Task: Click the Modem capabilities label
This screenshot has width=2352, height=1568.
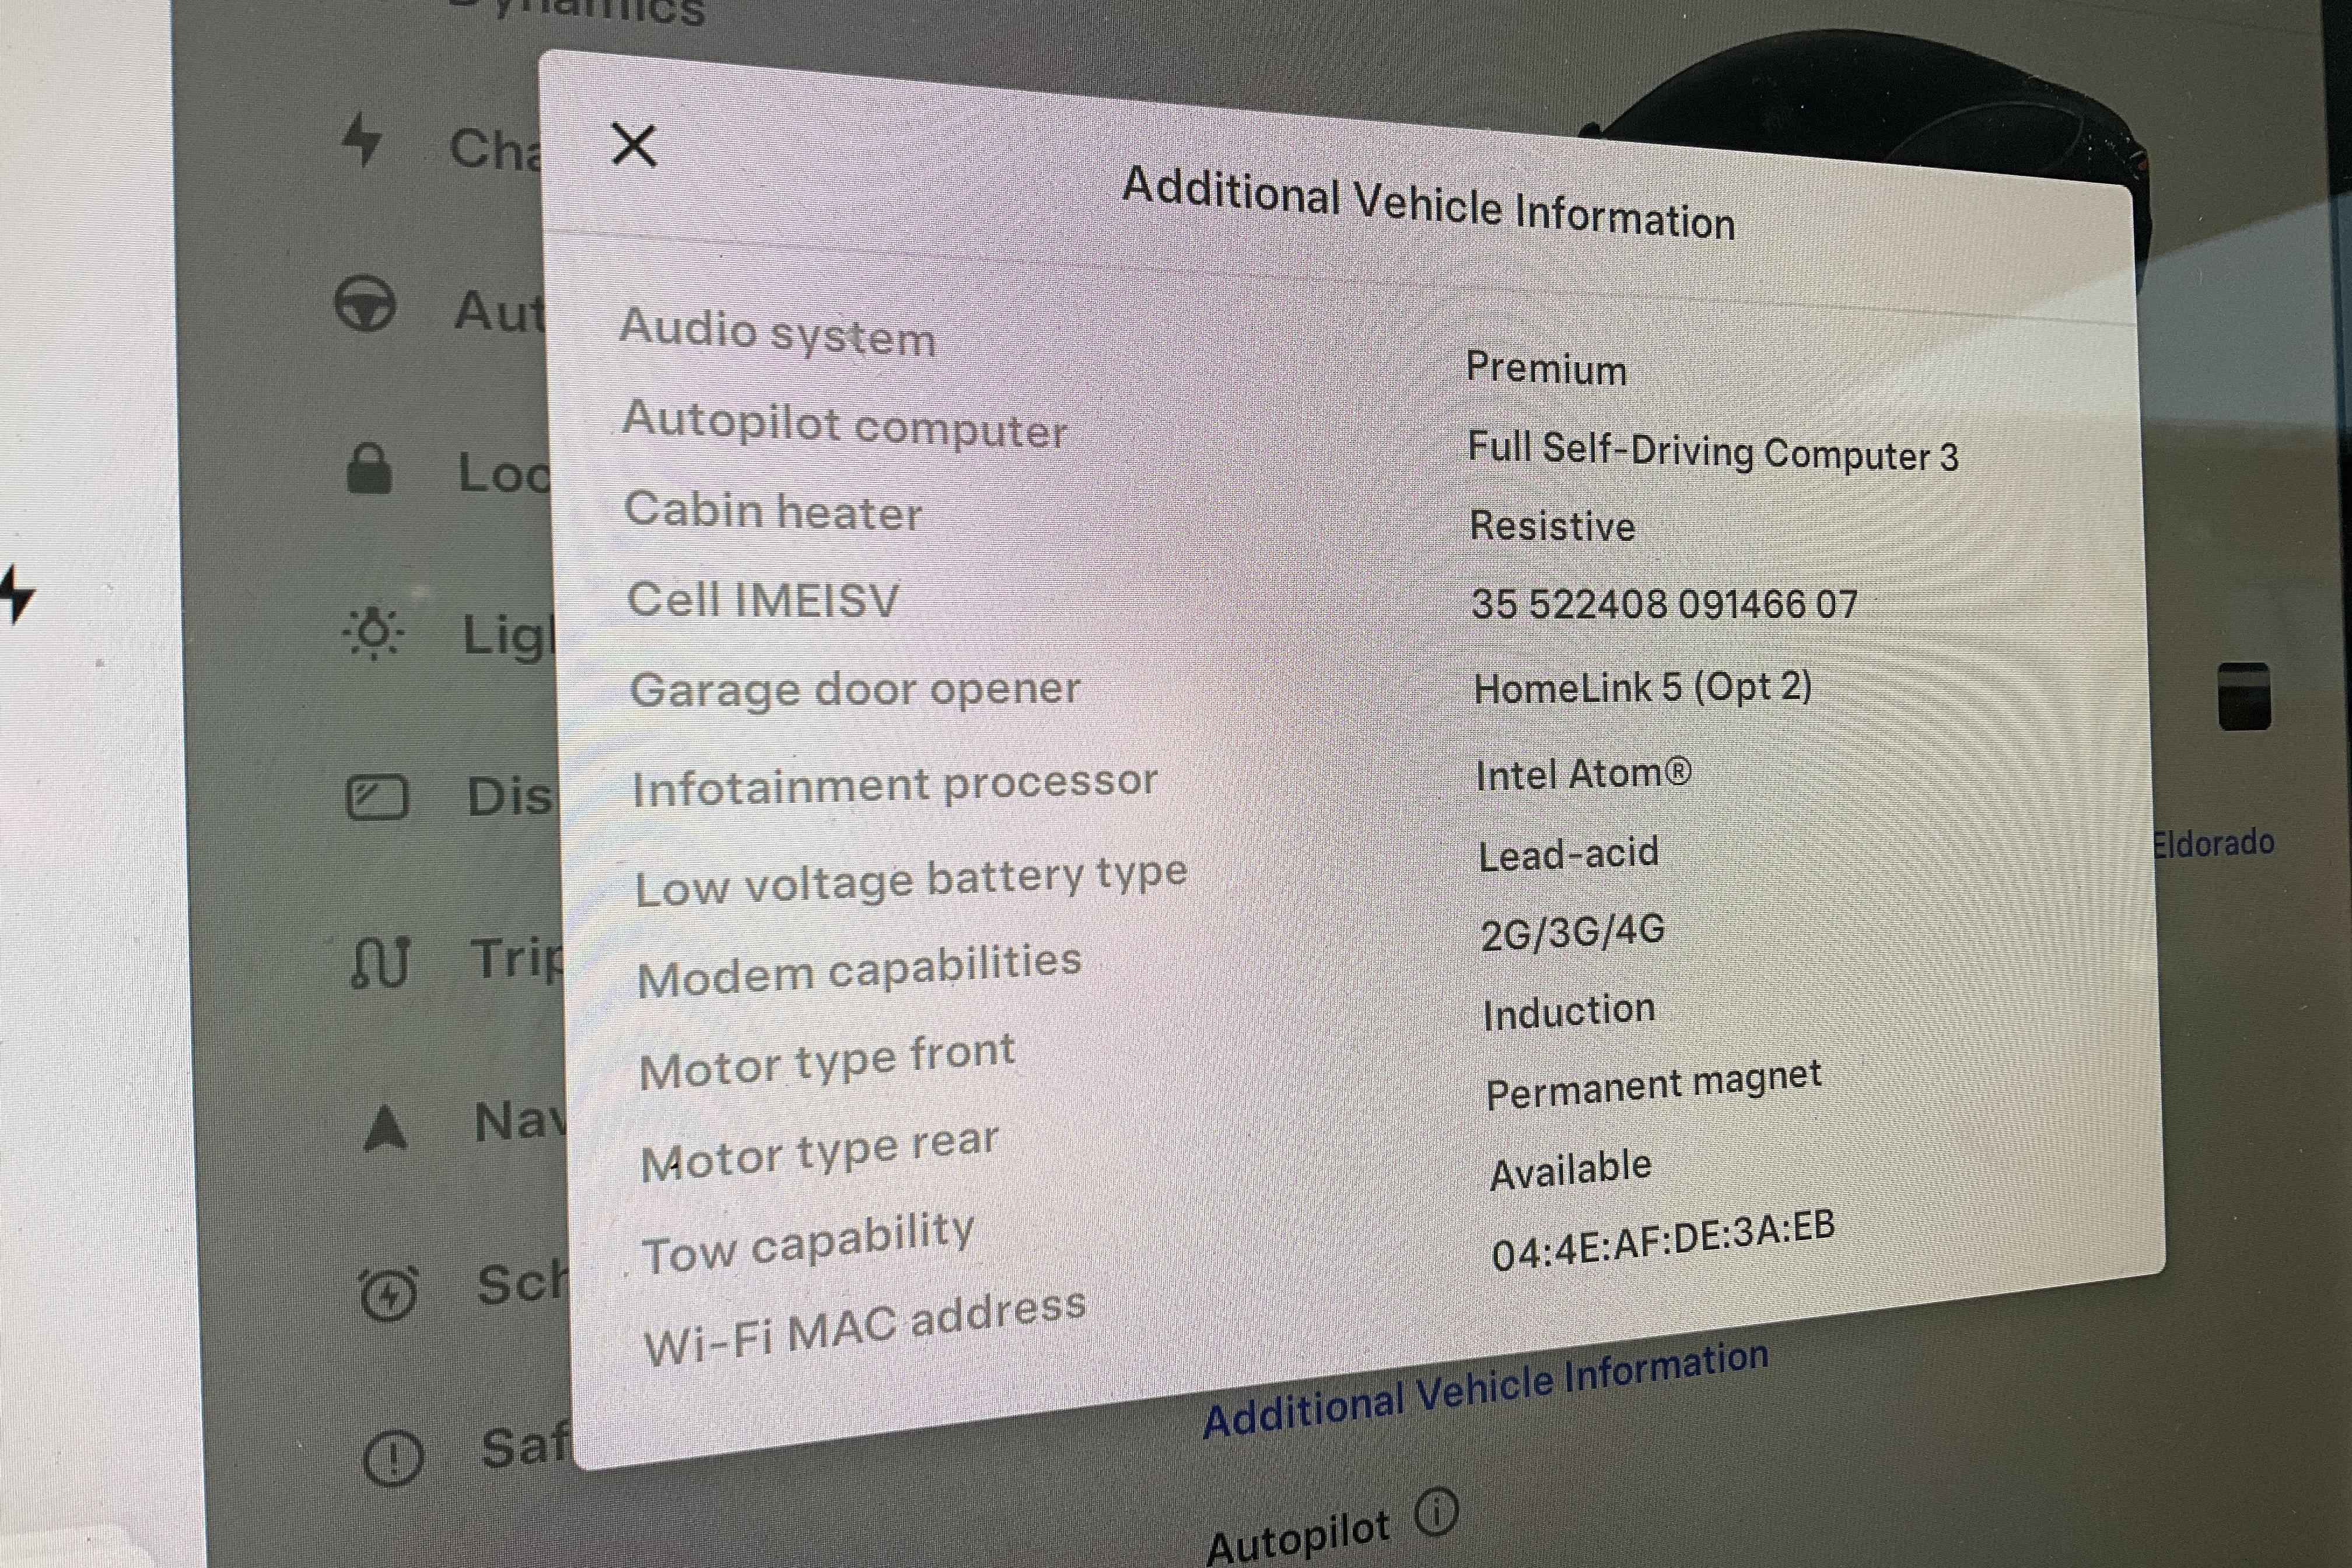Action: pyautogui.click(x=859, y=970)
